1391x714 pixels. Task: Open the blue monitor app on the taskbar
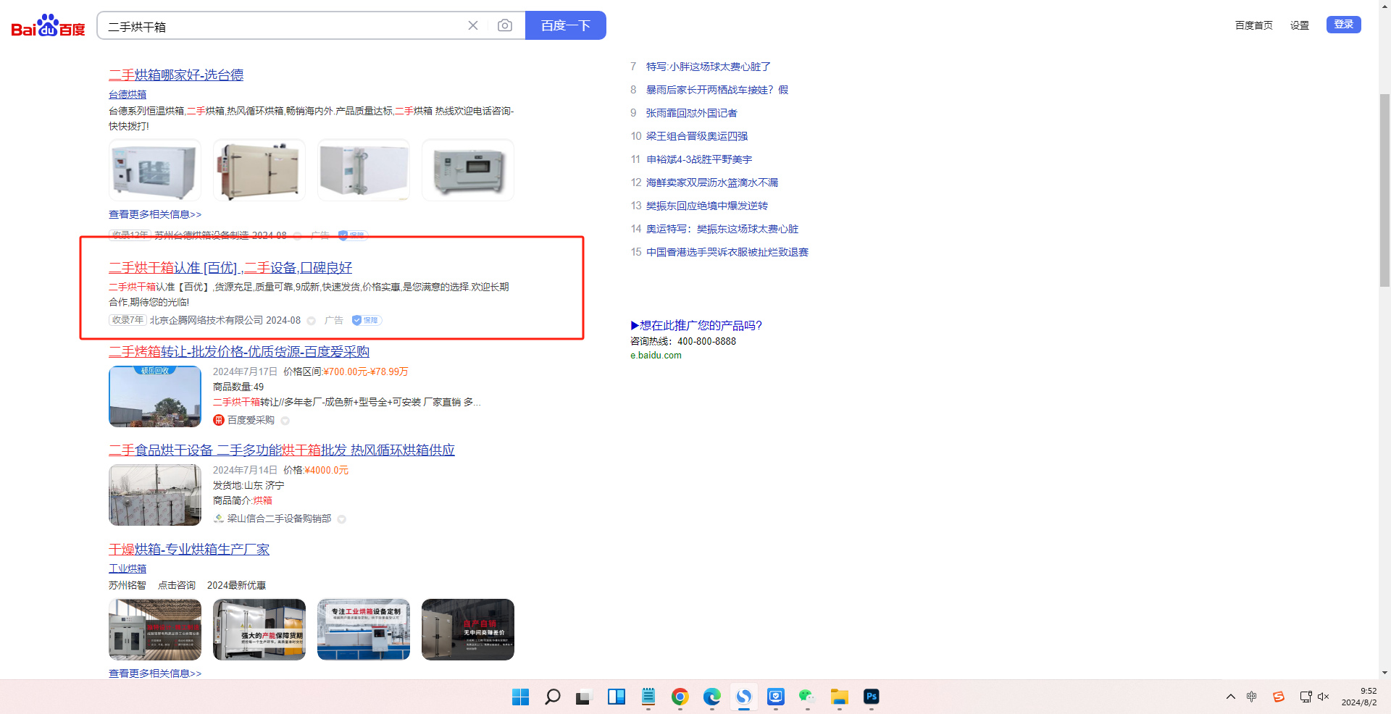click(x=775, y=697)
